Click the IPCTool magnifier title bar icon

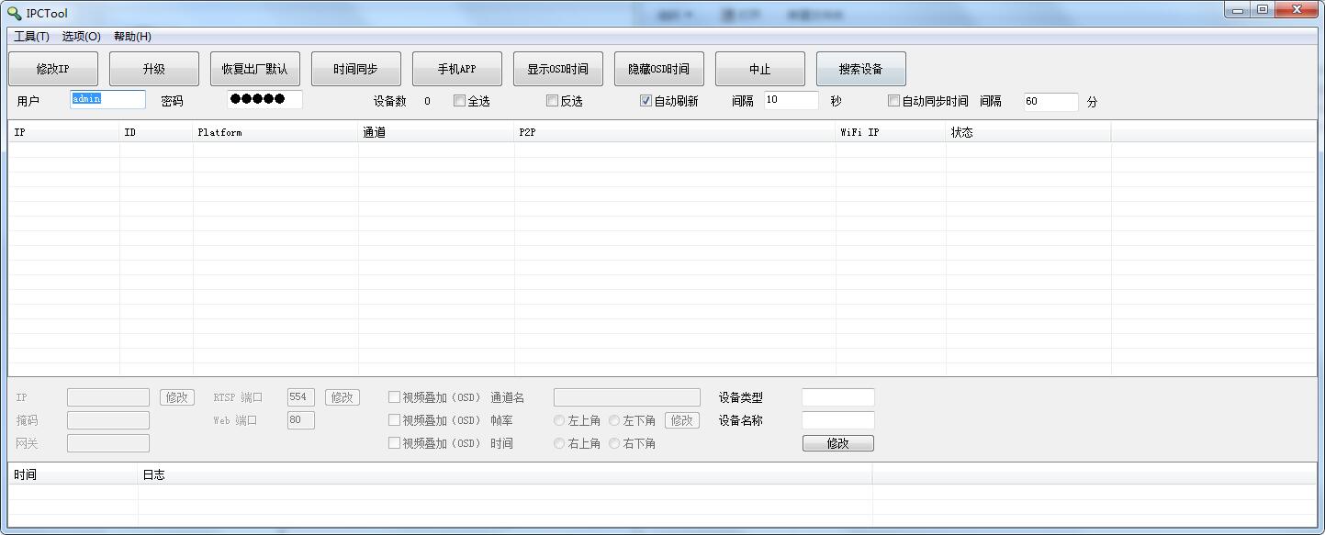[14, 13]
